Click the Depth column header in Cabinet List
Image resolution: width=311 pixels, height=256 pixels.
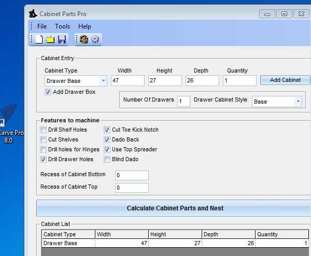click(229, 234)
